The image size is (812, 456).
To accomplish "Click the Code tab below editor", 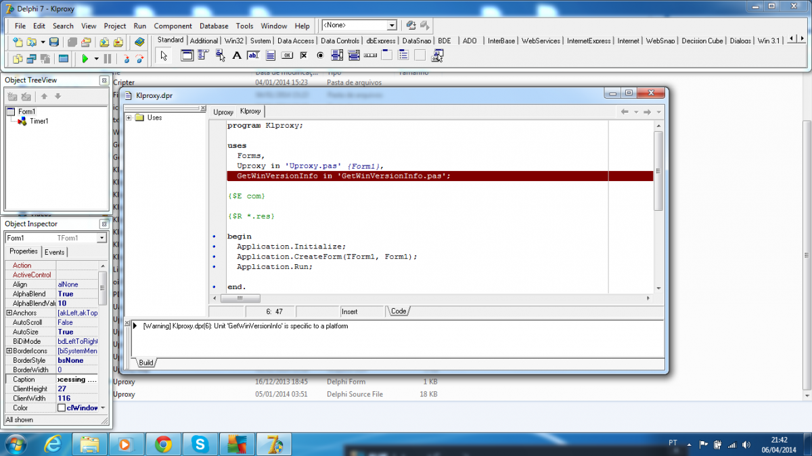I will coord(399,311).
